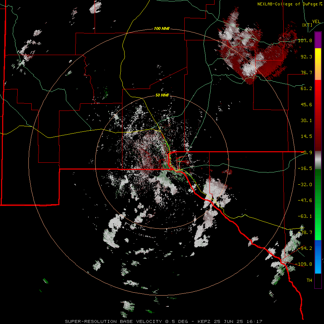Click the Super-Resolution Base Velocity caption
The width and height of the screenshot is (324, 324).
point(163,321)
